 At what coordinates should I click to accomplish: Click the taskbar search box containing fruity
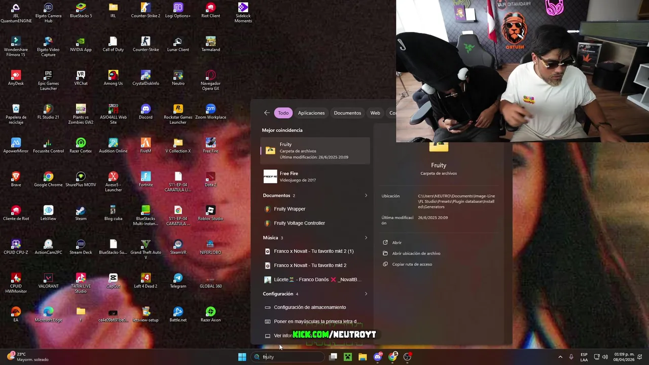coord(288,357)
